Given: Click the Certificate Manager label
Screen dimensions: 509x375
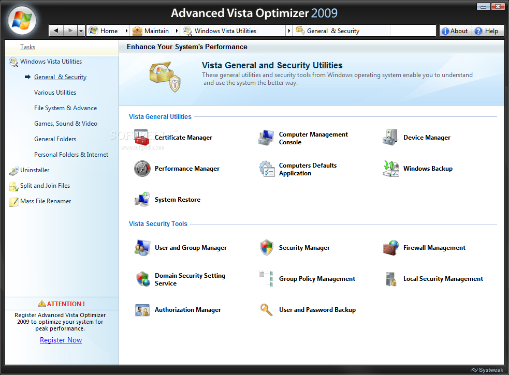Looking at the screenshot, I should [x=183, y=138].
